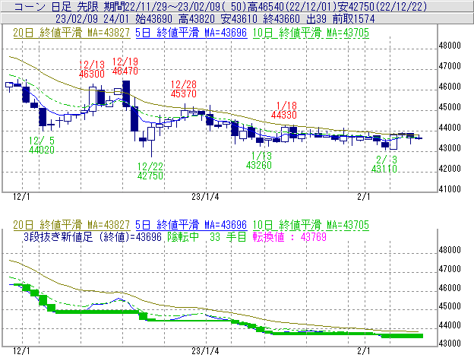Click the 2/1 date label under upper chart

coord(363,197)
